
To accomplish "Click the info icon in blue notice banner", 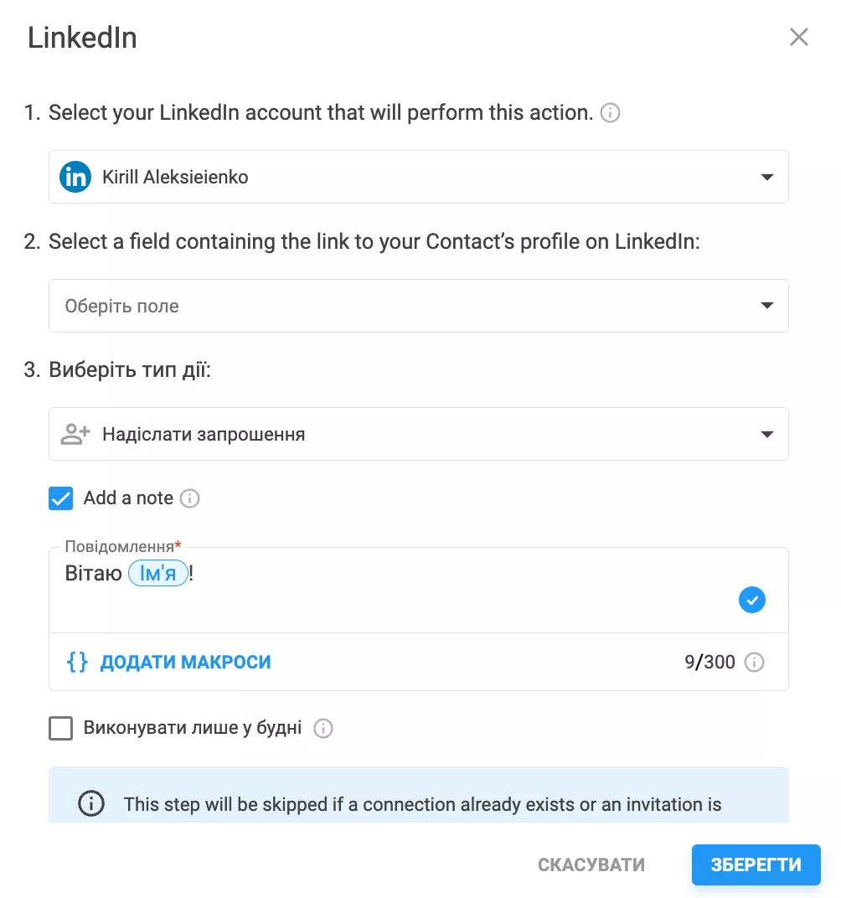I will [x=91, y=803].
